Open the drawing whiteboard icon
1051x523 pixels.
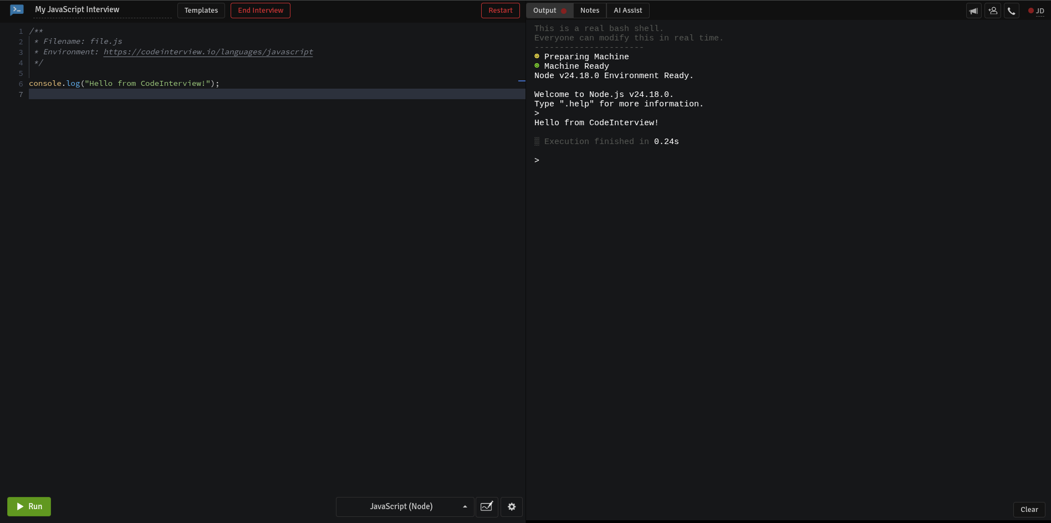click(487, 506)
